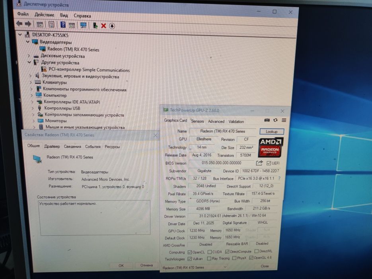372x279 pixels.
Task: Expand the Клавиатуры category
Action: [x=31, y=82]
